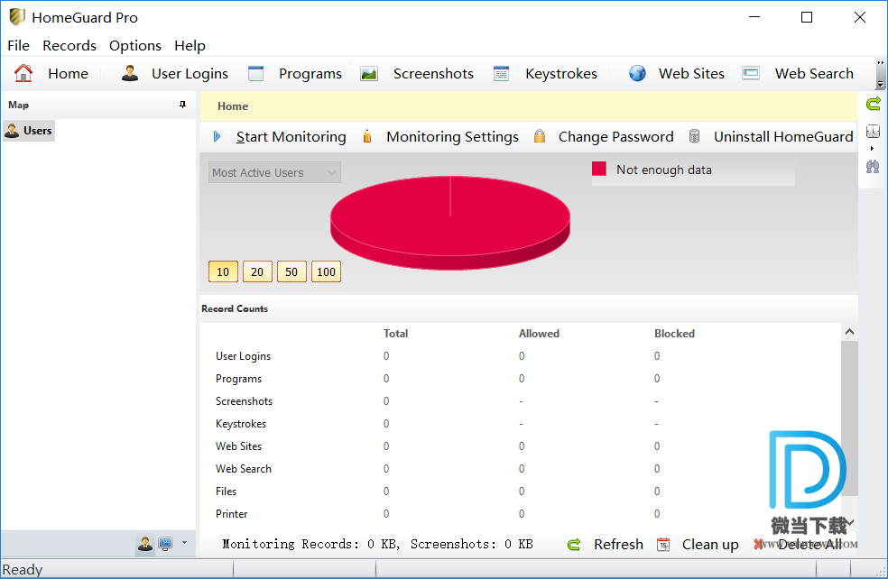Open the Home view from the toolbar
The height and width of the screenshot is (579, 888).
point(68,74)
